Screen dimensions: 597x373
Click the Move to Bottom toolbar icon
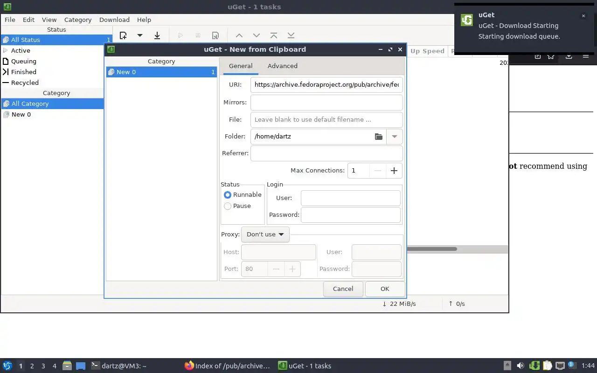[x=291, y=35]
